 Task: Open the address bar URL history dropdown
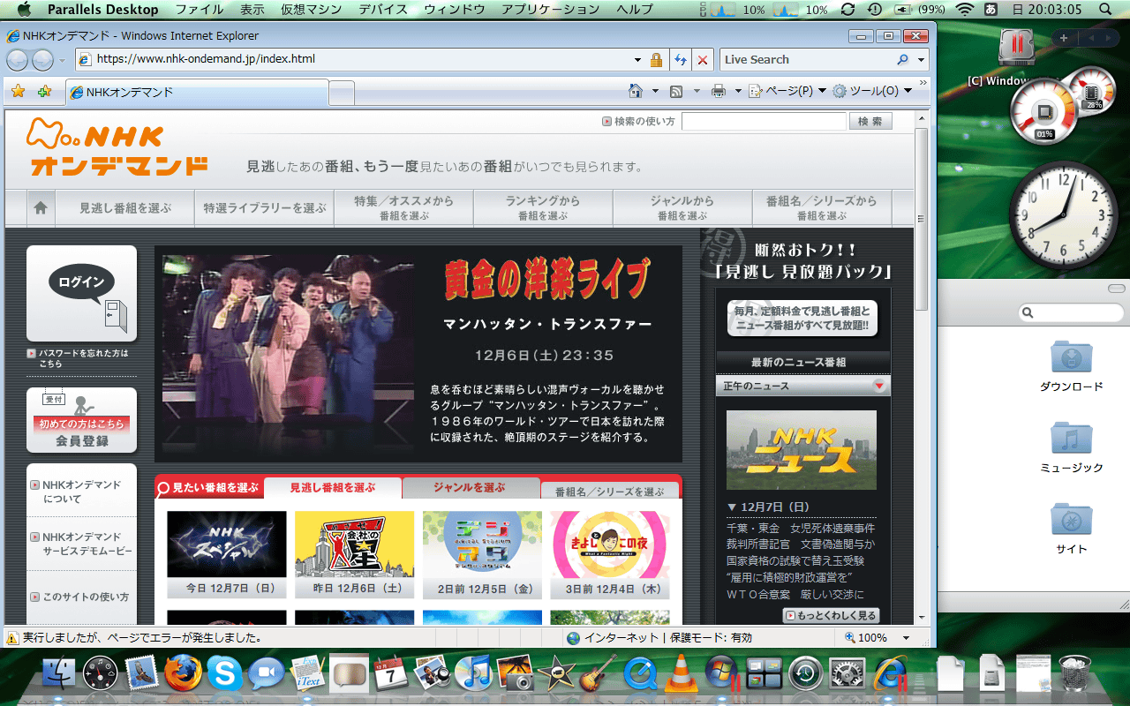(x=638, y=60)
